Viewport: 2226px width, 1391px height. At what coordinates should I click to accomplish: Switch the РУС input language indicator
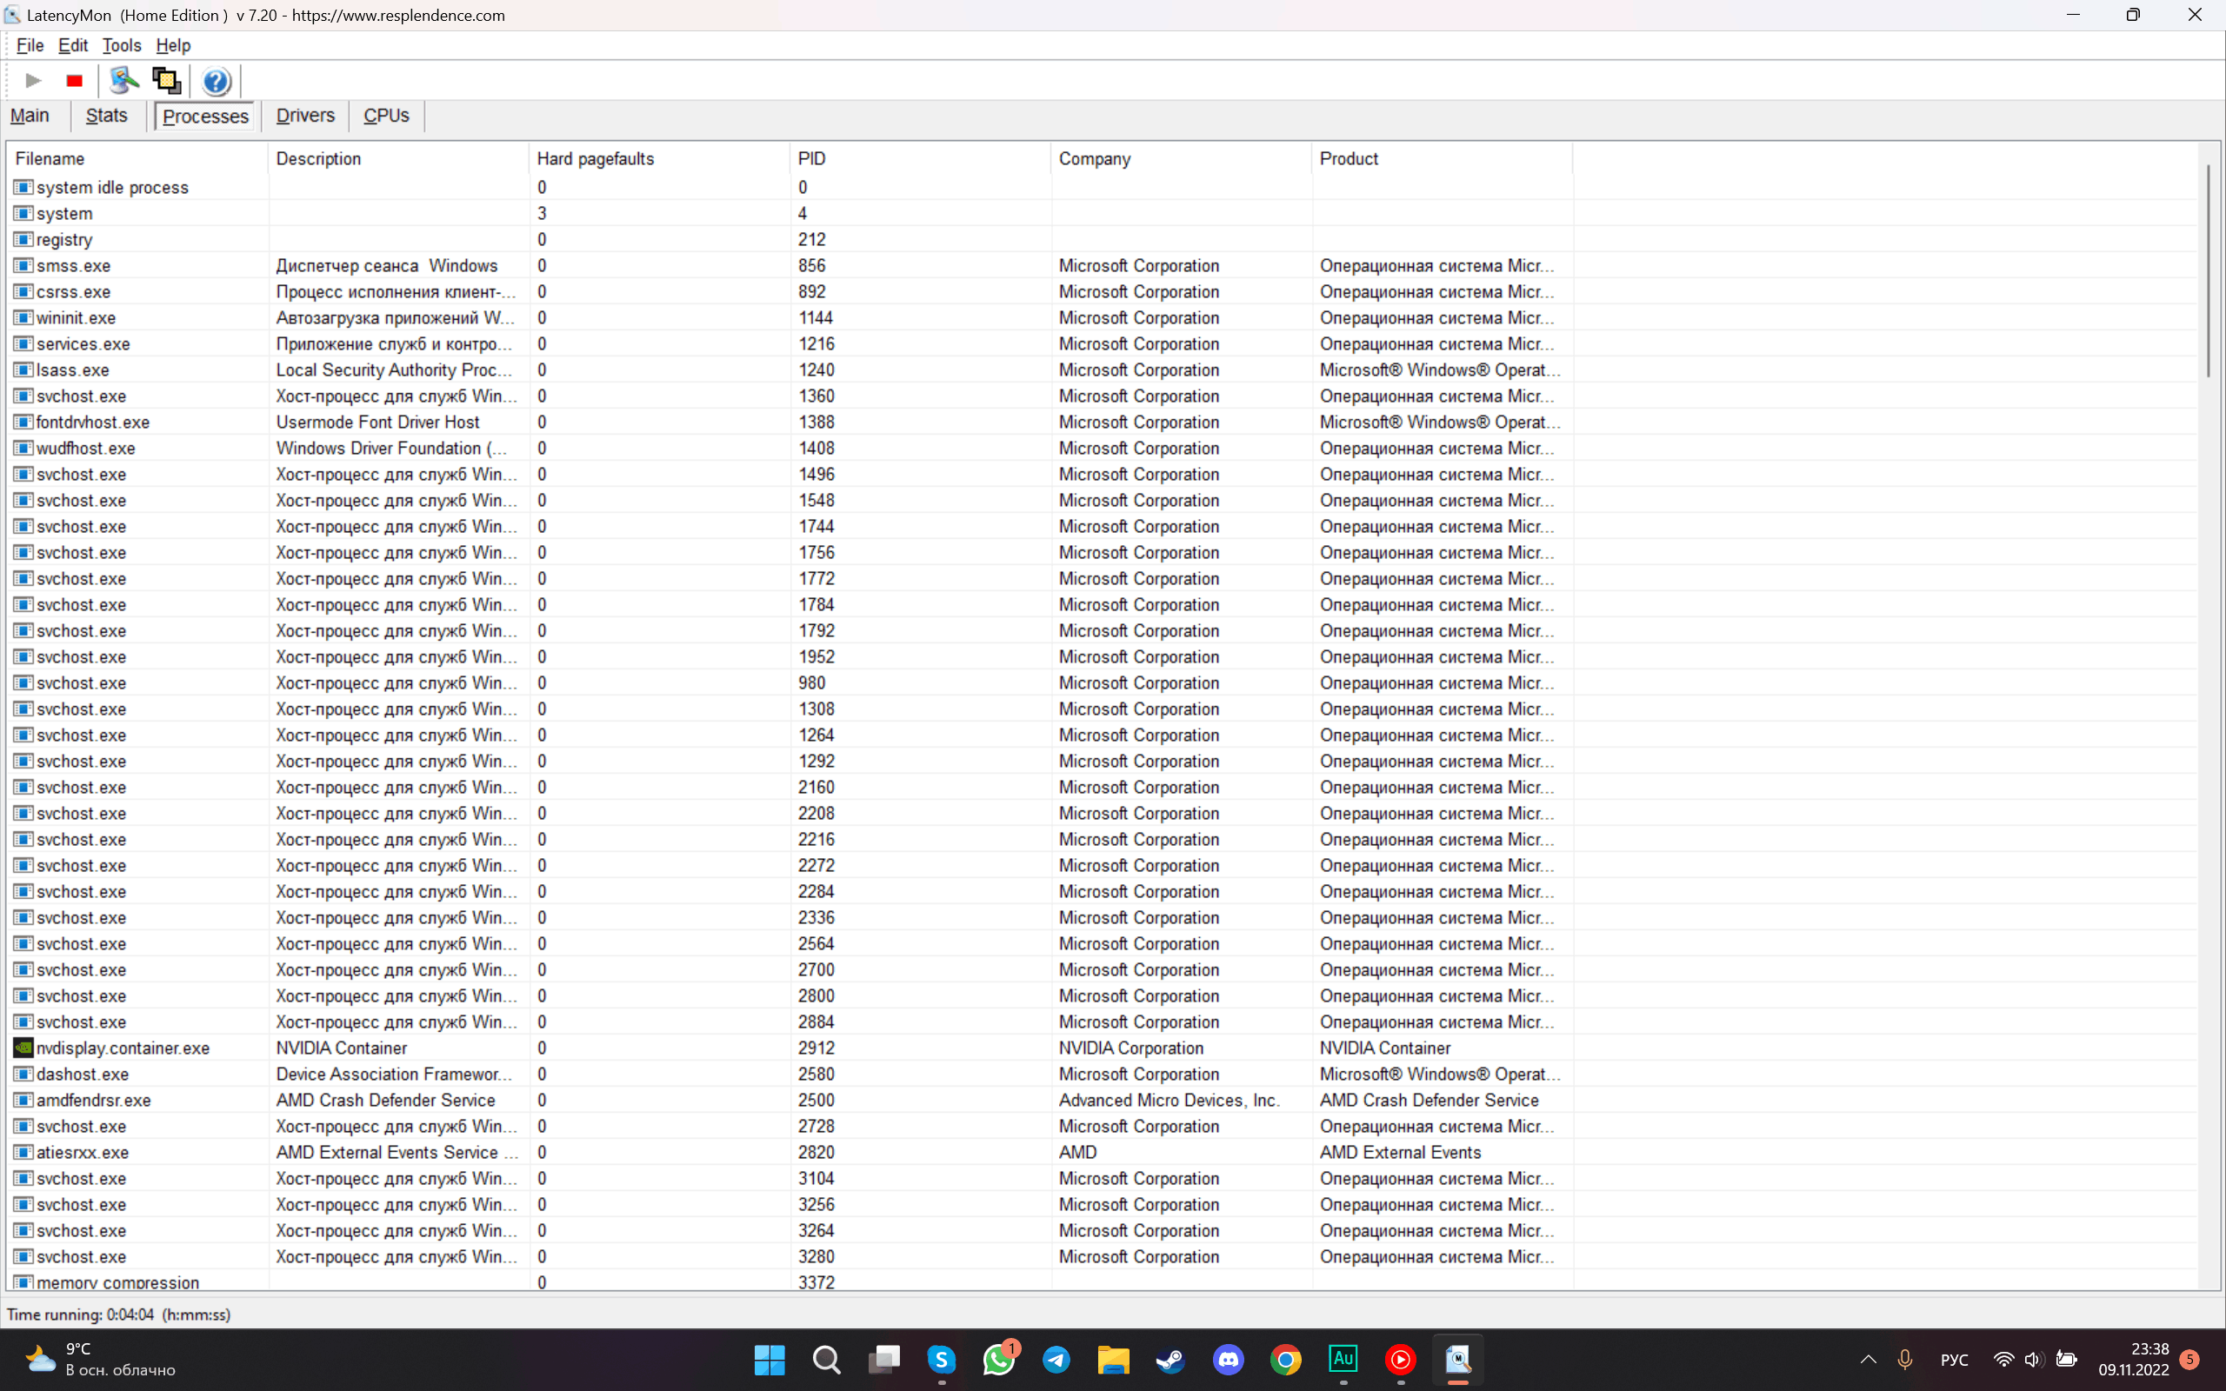[1954, 1360]
